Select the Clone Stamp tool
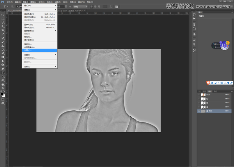Viewport: 234px width, 167px height. tap(3, 45)
